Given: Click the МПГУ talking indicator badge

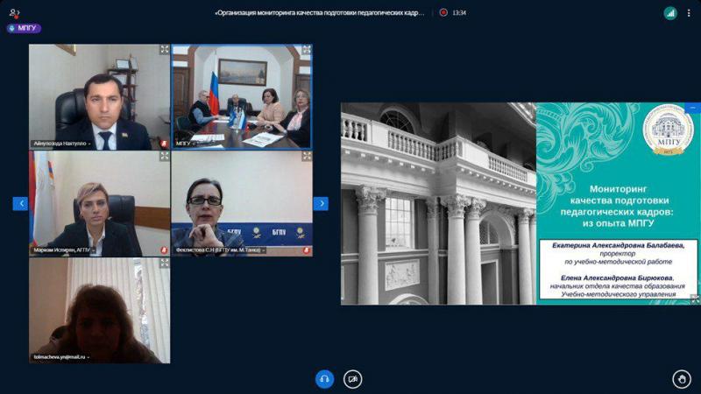Looking at the screenshot, I should point(24,28).
